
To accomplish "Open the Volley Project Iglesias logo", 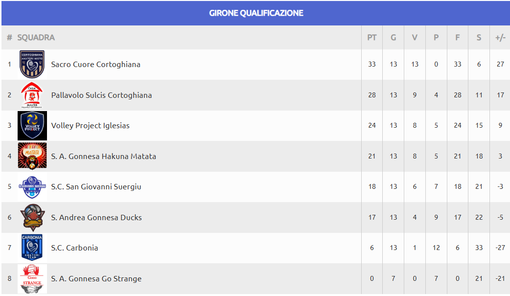I will pos(32,126).
